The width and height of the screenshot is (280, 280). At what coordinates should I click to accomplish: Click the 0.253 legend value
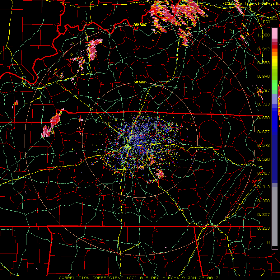pos(264,228)
